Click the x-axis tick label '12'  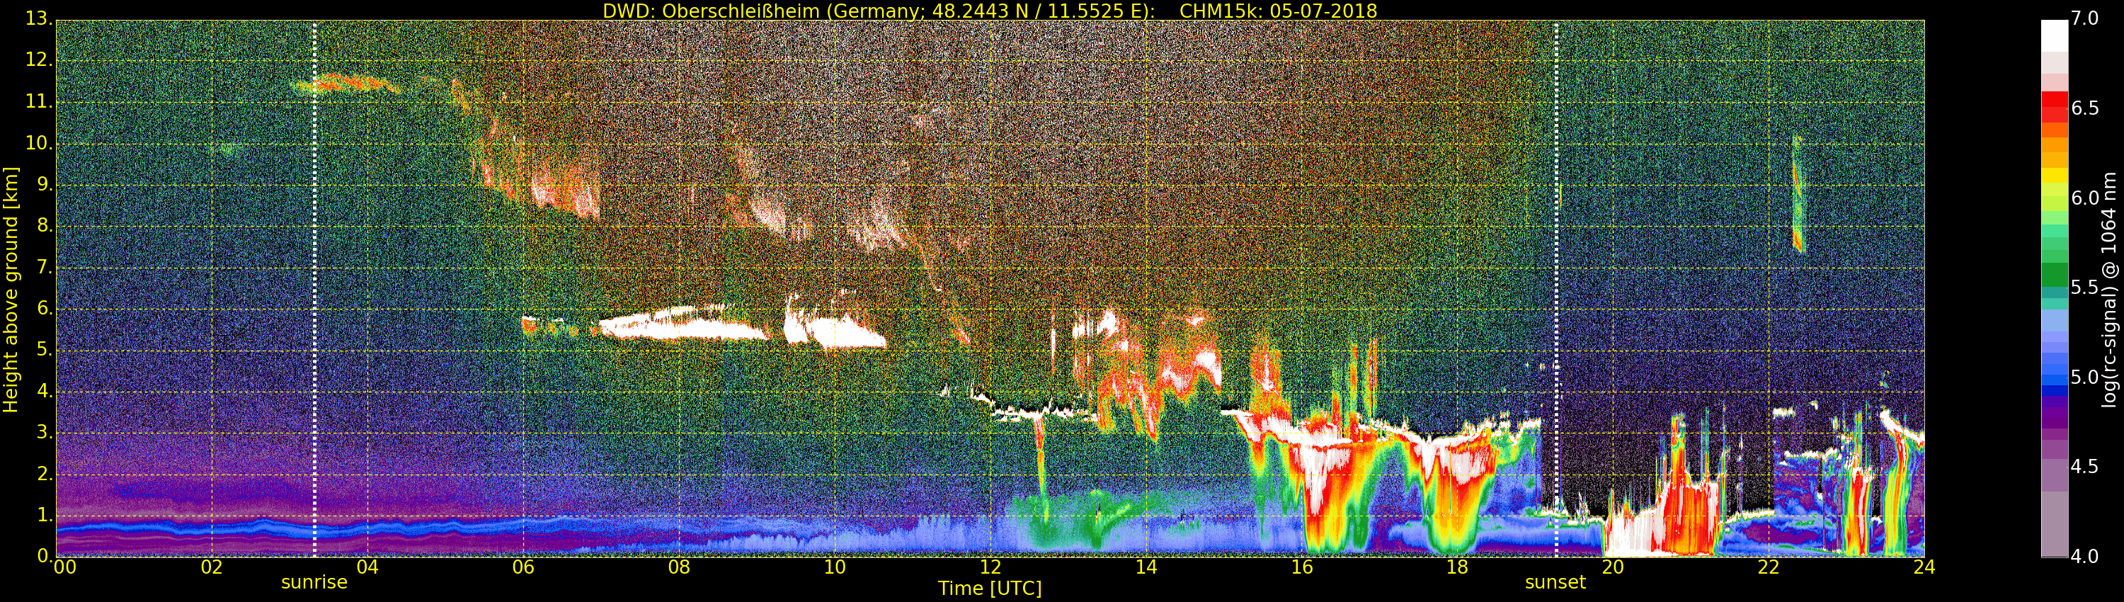[x=990, y=567]
